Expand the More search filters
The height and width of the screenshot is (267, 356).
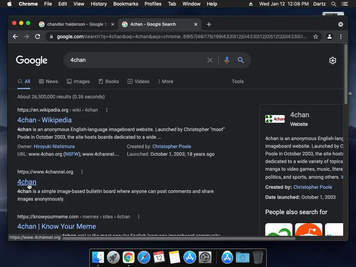pos(166,81)
